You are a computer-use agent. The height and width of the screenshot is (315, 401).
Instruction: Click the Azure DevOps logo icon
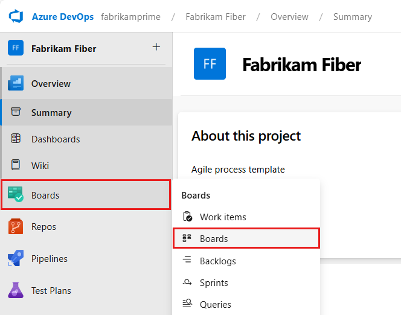[16, 16]
